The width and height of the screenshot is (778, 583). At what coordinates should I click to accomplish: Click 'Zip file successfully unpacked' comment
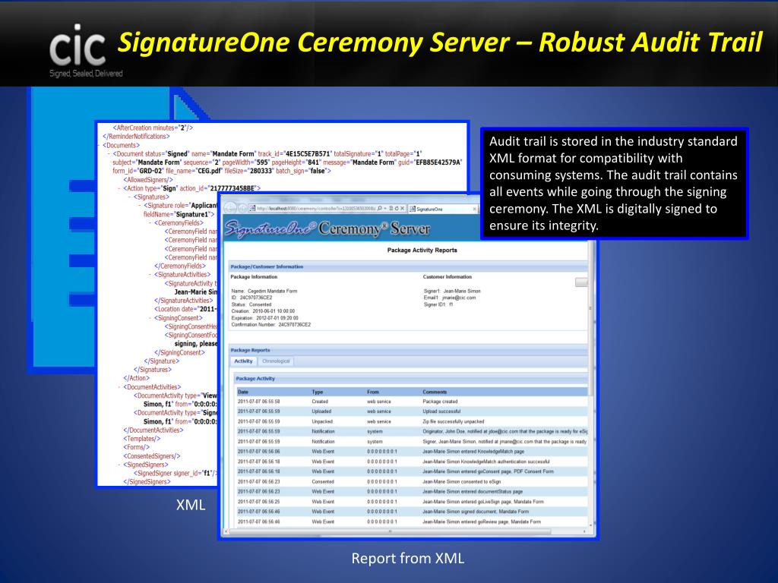pyautogui.click(x=454, y=421)
